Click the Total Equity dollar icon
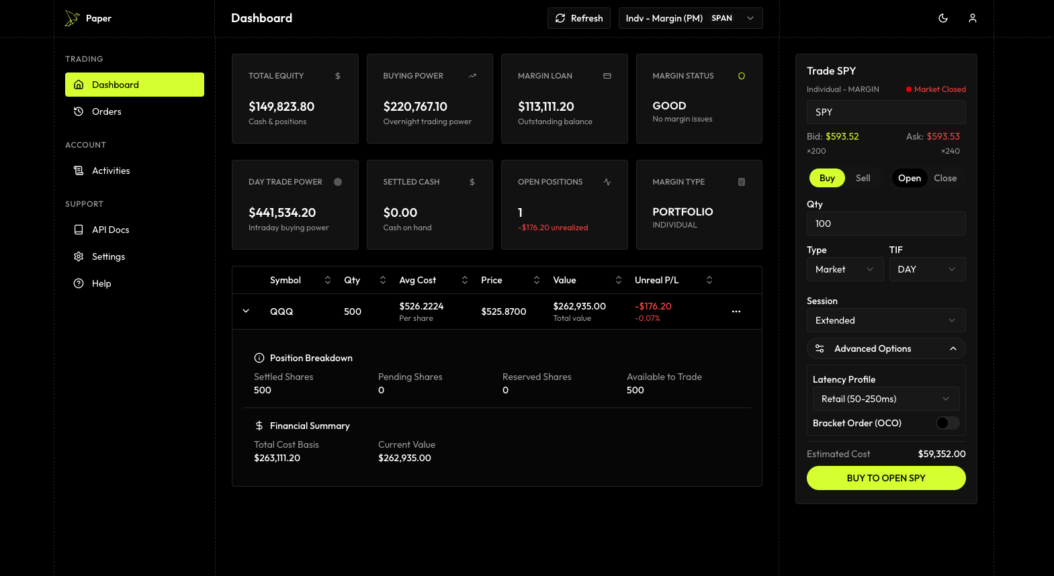This screenshot has height=576, width=1054. (x=338, y=76)
